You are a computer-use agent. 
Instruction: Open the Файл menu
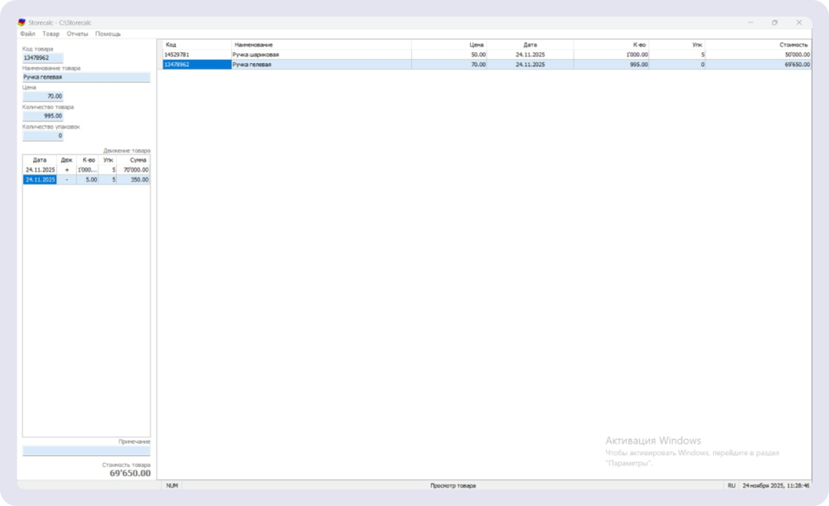point(27,34)
